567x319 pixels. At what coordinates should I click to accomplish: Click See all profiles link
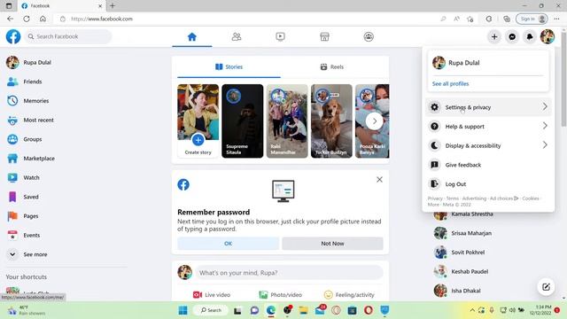coord(450,83)
